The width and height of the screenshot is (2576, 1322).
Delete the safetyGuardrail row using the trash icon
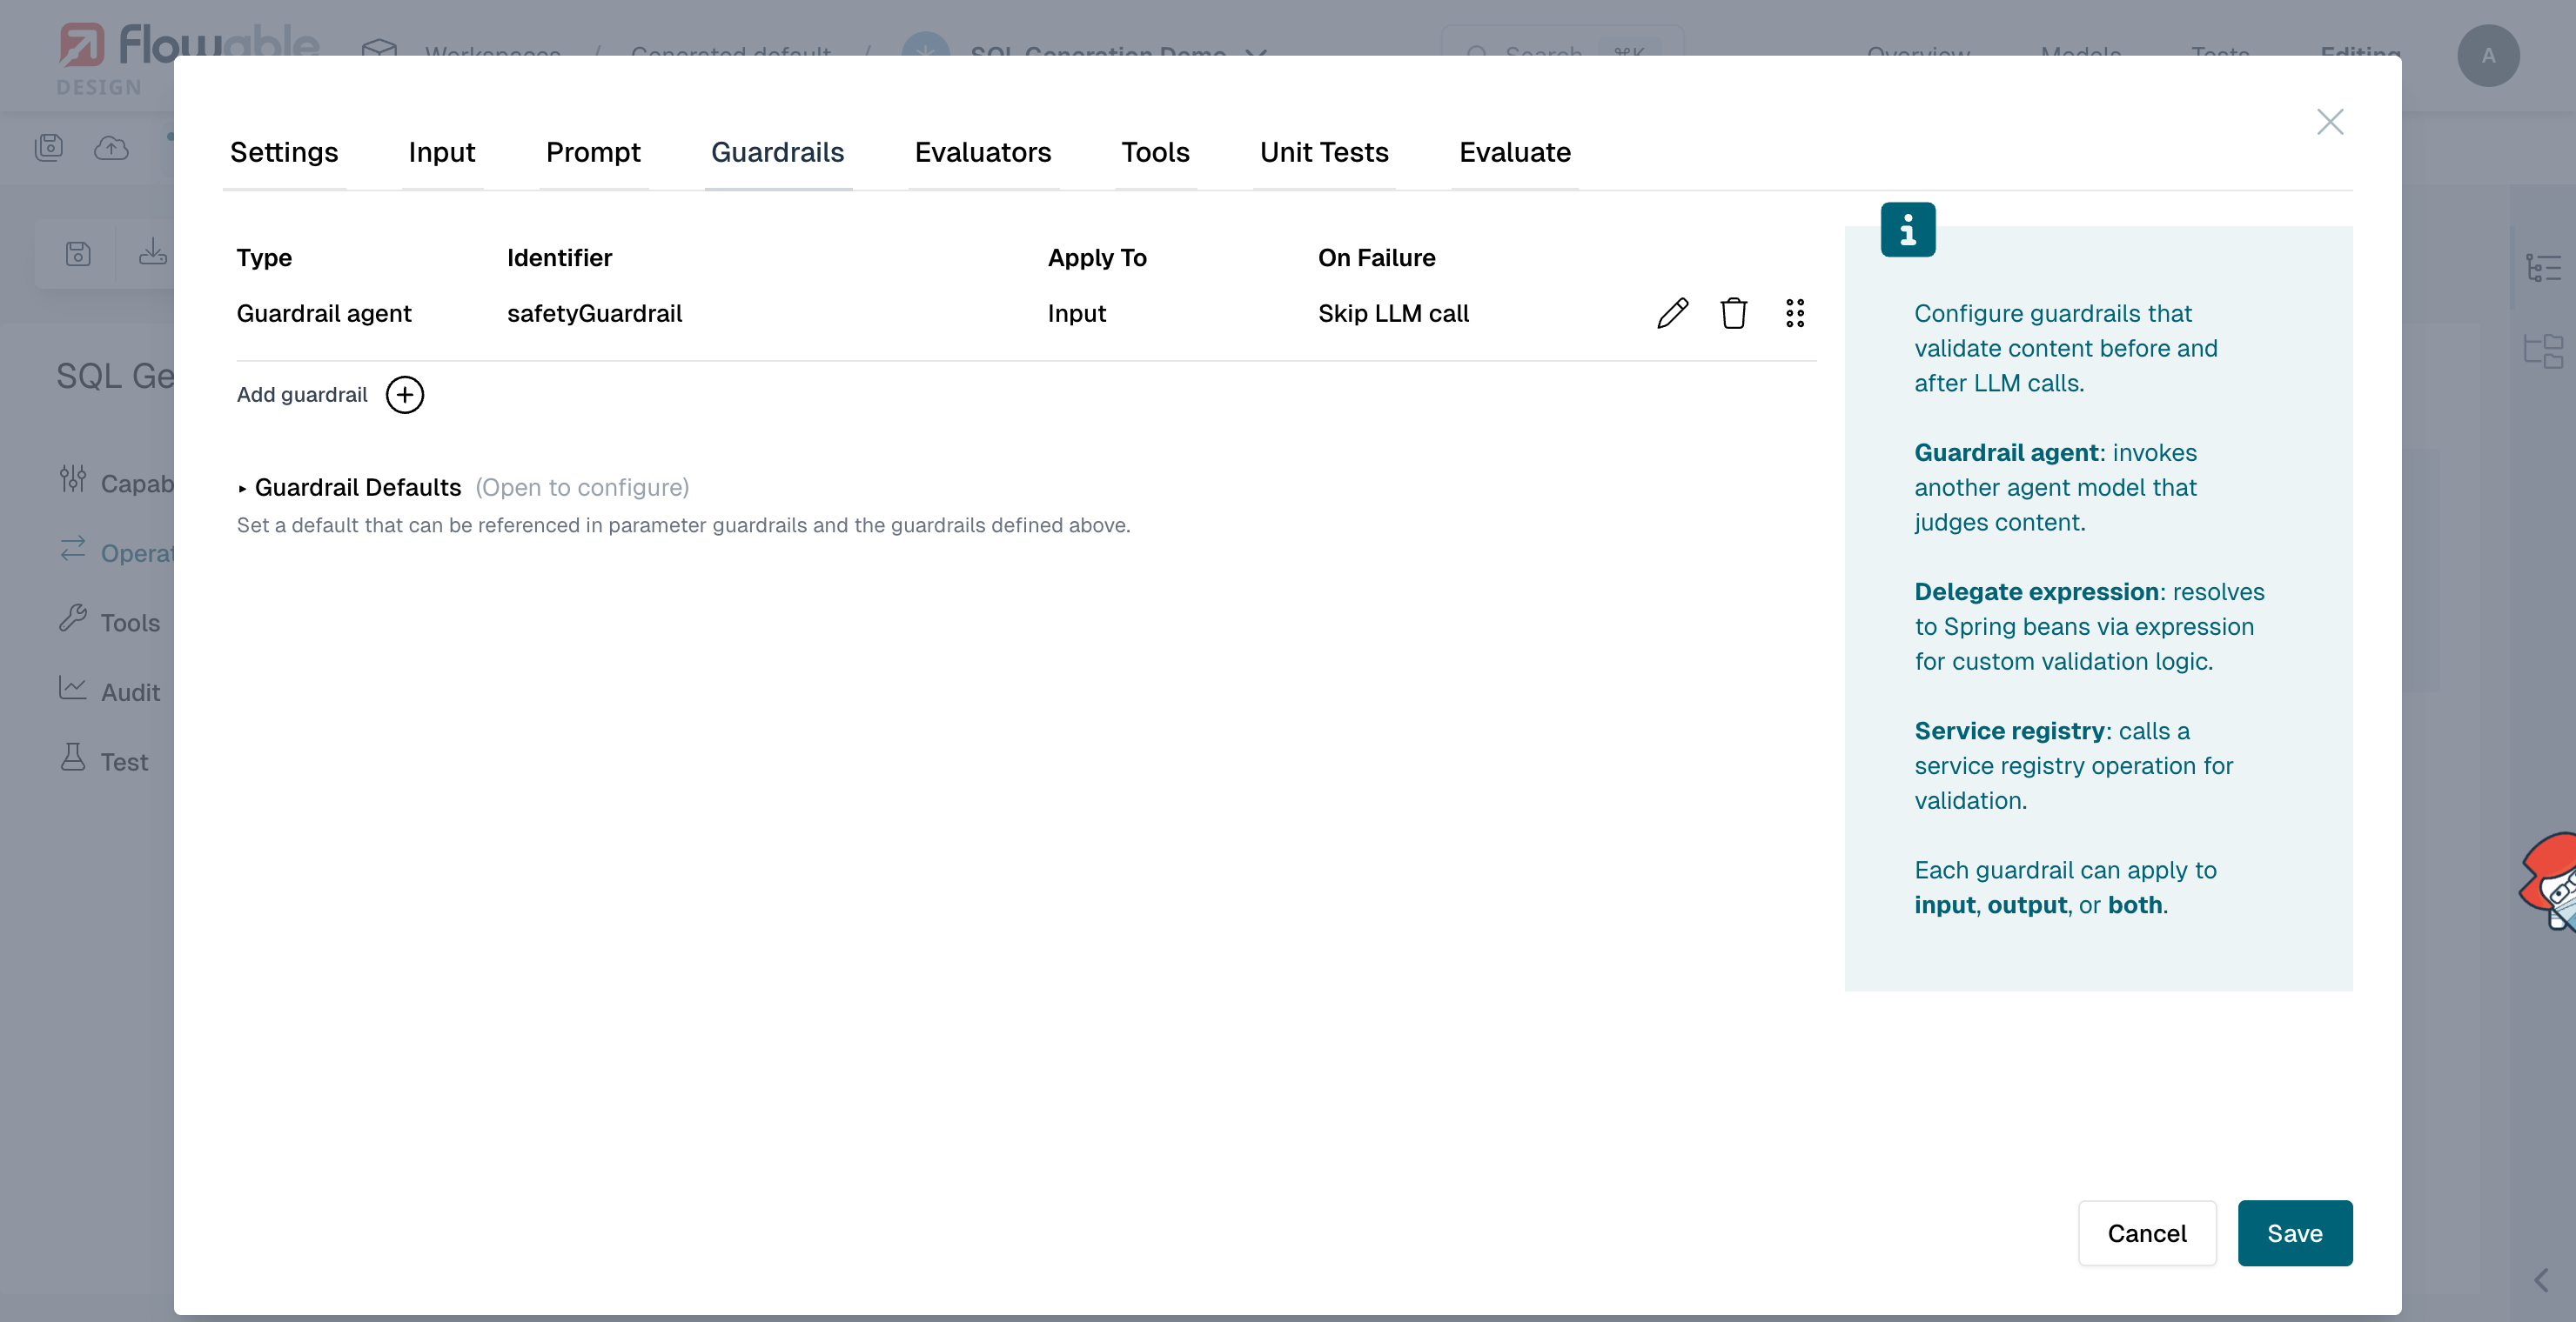[x=1733, y=313]
